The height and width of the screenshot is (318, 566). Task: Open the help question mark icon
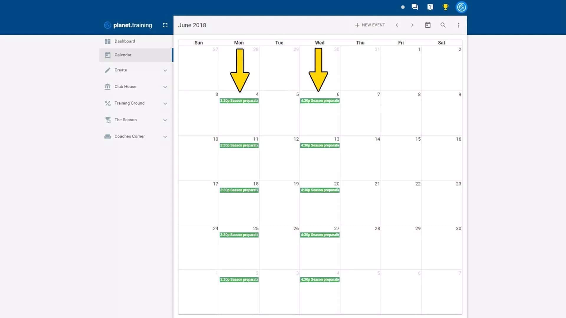[x=430, y=7]
